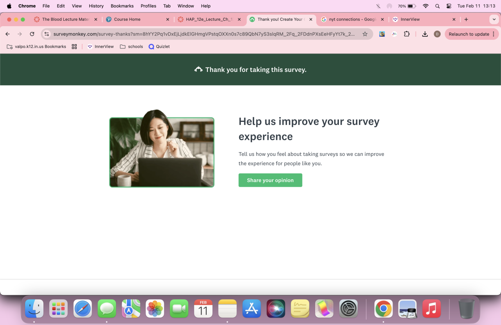
Task: View site information for surveymonkey.com
Action: coord(47,34)
